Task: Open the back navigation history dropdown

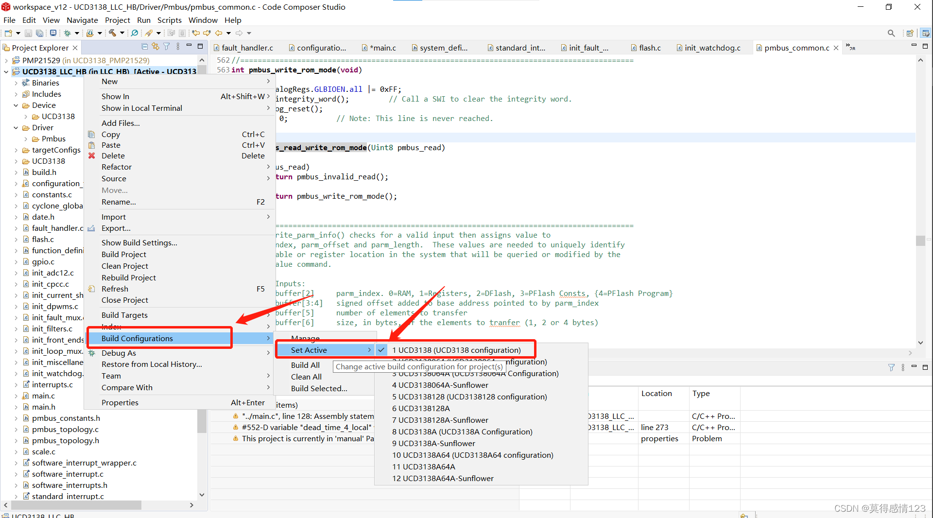Action: coord(228,33)
